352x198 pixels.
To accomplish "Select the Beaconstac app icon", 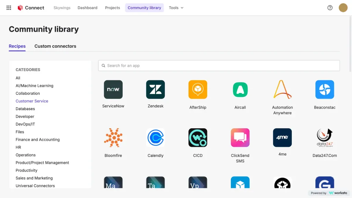I will pos(325,89).
